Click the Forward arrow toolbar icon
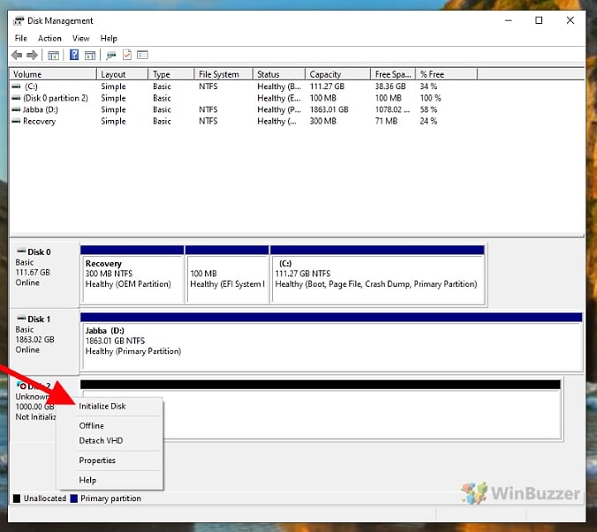Image resolution: width=597 pixels, height=532 pixels. coord(32,55)
